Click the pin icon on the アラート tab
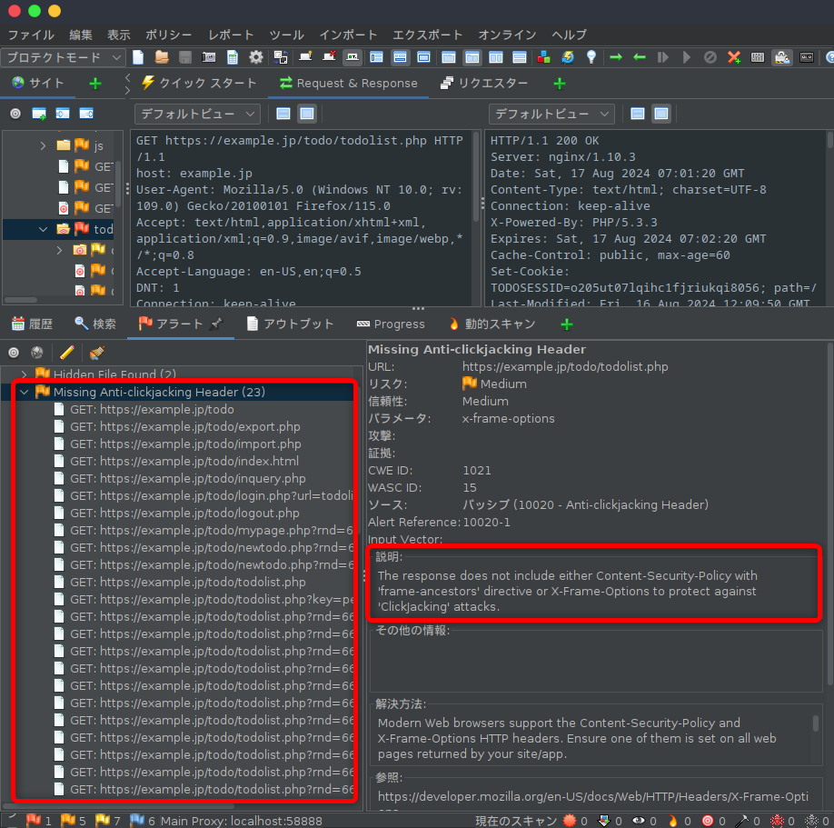The width and height of the screenshot is (834, 828). pos(216,324)
